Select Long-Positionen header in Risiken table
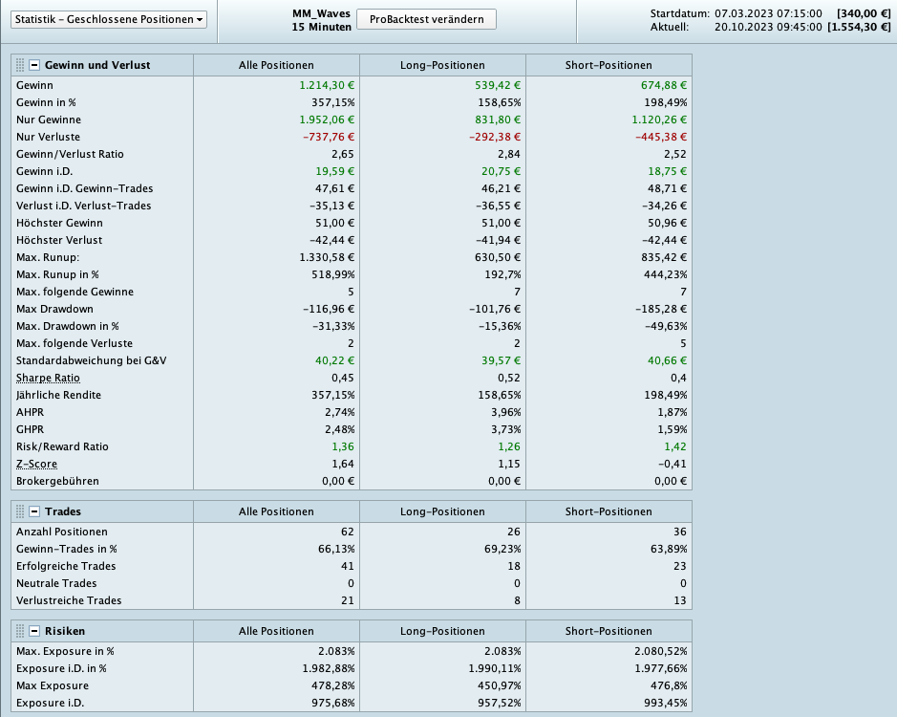The image size is (897, 717). point(442,631)
